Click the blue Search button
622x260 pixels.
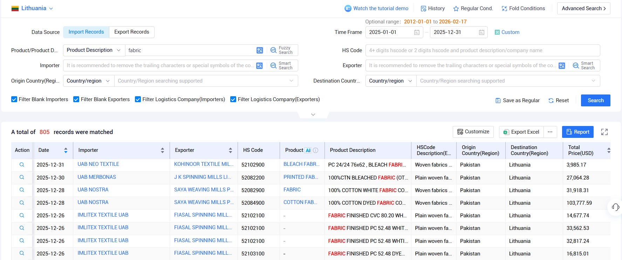595,100
